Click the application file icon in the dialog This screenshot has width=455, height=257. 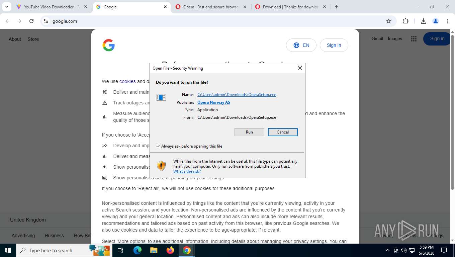pyautogui.click(x=161, y=97)
